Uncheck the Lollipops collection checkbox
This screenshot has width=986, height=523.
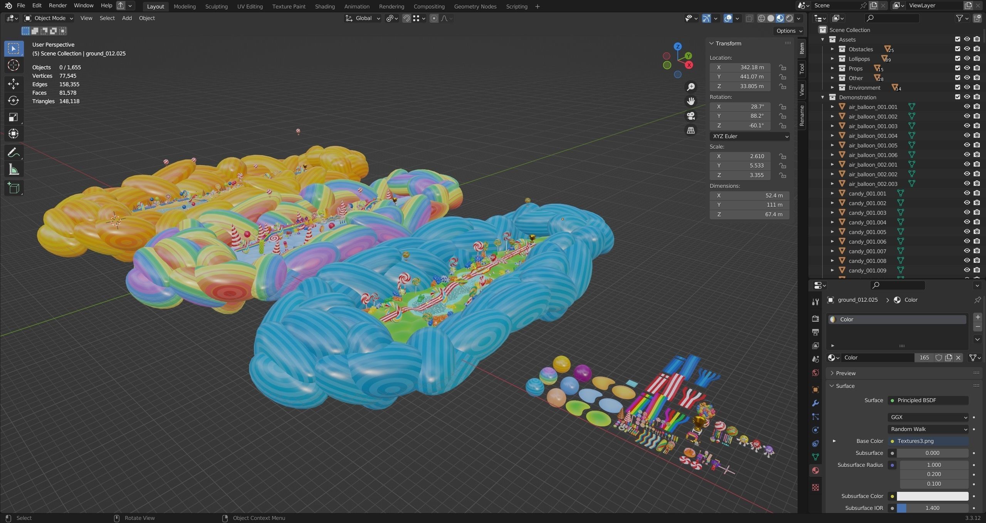[957, 58]
